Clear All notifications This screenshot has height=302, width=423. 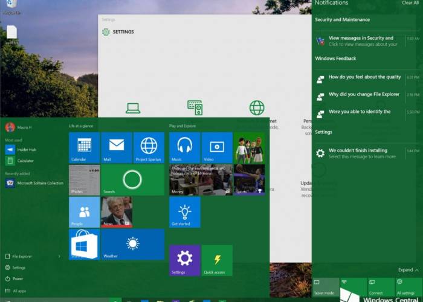410,2
